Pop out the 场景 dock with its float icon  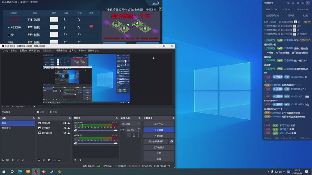pyautogui.click(x=34, y=118)
